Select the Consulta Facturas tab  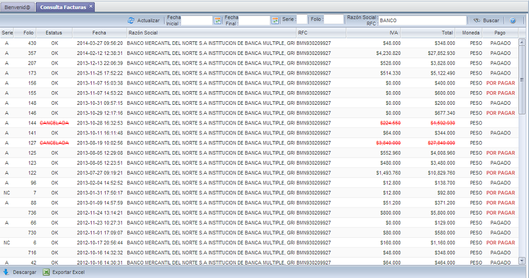click(x=62, y=7)
